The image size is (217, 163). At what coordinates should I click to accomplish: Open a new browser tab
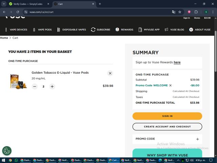(100, 4)
